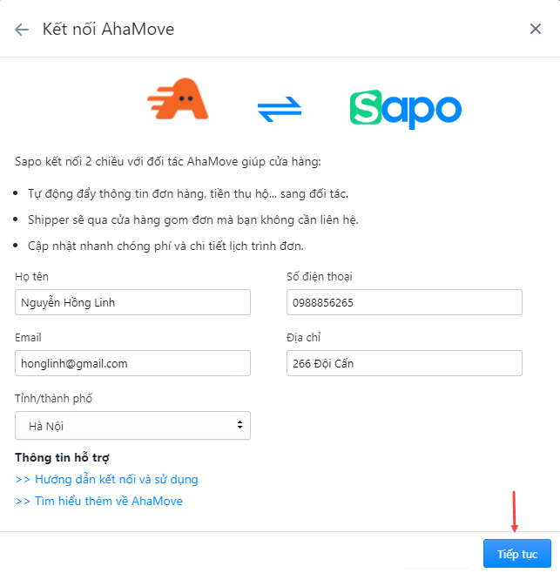Click the Tỉnh/thành phố field label
This screenshot has width=560, height=580.
pyautogui.click(x=54, y=398)
